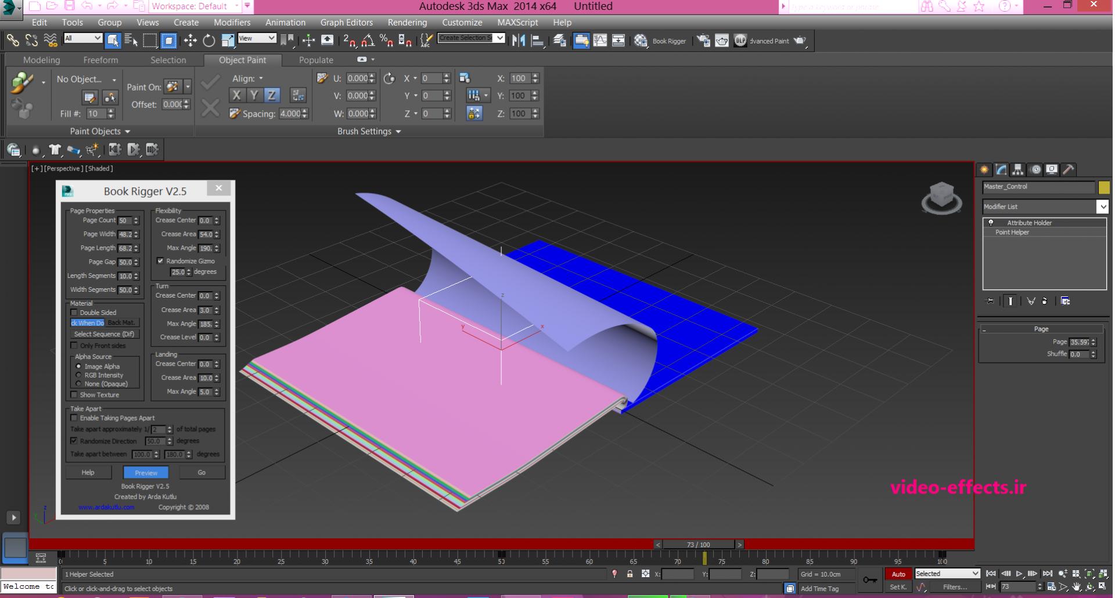Click the Pan View hand icon
This screenshot has width=1115, height=598.
pos(1077,586)
